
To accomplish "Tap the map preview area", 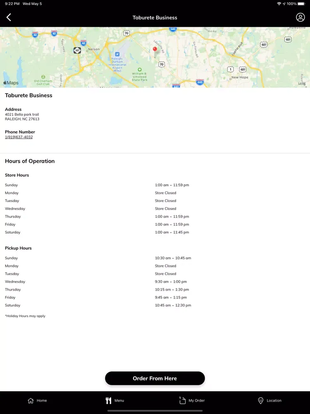I will coord(155,57).
